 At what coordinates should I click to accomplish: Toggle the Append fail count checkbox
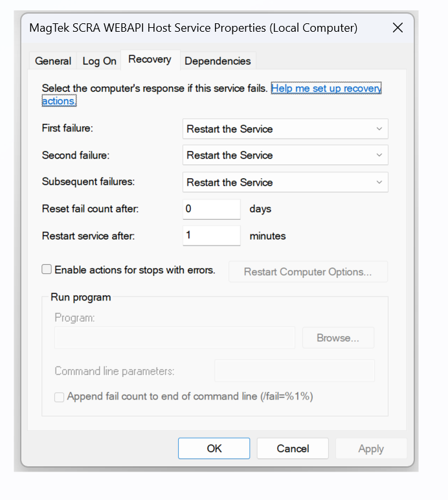point(60,397)
